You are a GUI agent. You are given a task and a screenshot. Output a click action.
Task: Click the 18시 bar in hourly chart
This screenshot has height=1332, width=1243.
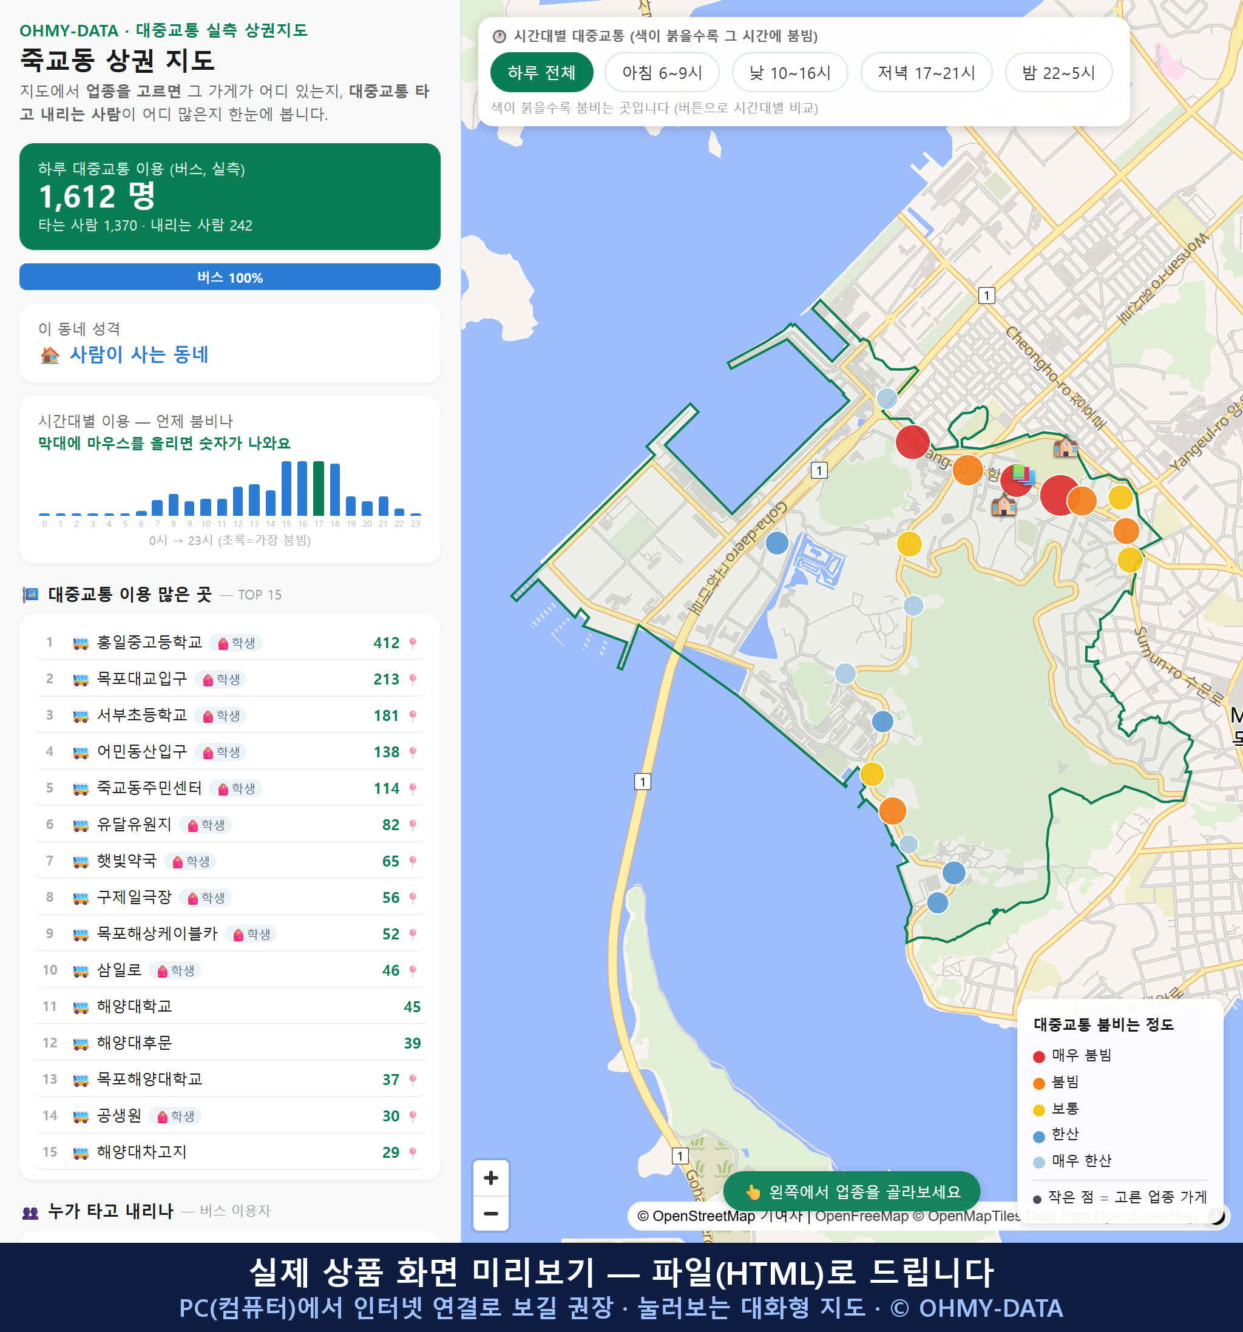335,489
